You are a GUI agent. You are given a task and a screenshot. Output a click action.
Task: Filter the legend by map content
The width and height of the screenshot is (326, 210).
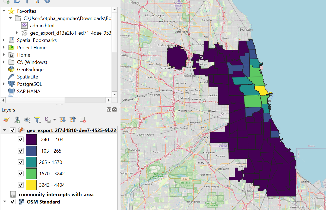[x=38, y=120]
